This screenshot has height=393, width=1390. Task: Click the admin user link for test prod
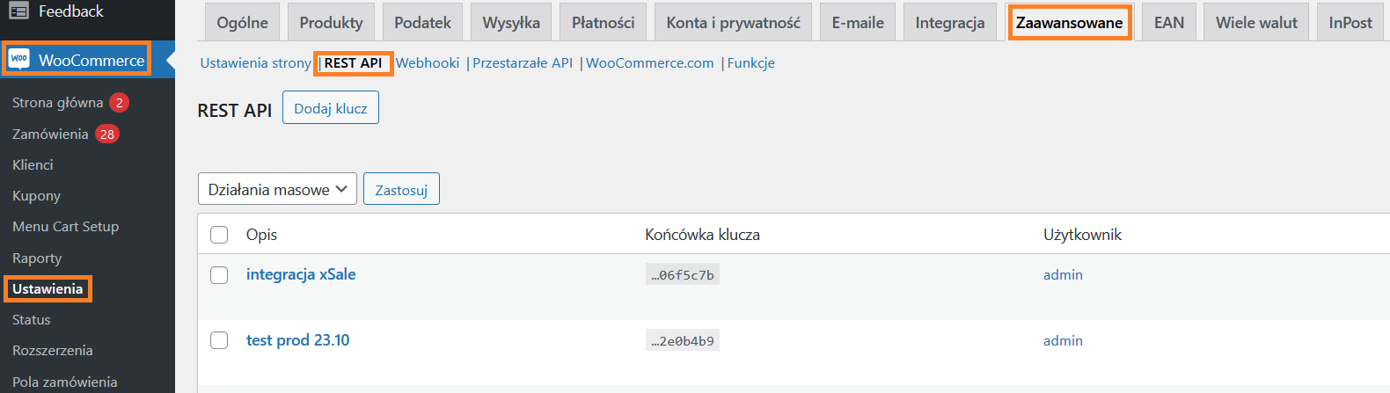click(1063, 340)
